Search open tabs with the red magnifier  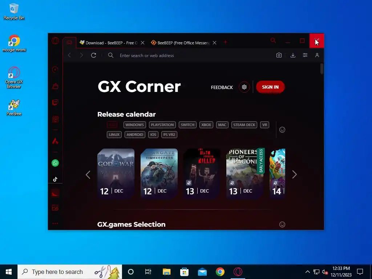click(x=273, y=40)
